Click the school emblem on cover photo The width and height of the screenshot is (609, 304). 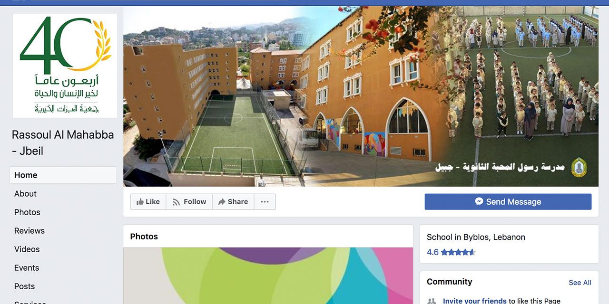point(579,167)
